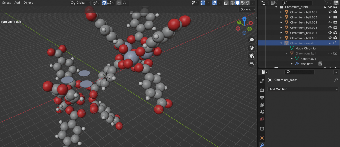
Task: Click particle modifier icon beside Modifiers
Action: [320, 64]
